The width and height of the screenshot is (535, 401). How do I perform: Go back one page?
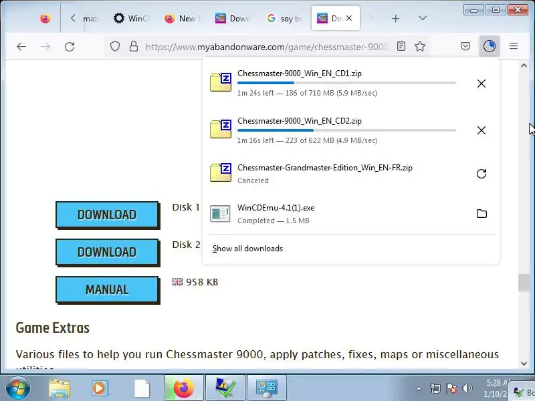click(21, 46)
